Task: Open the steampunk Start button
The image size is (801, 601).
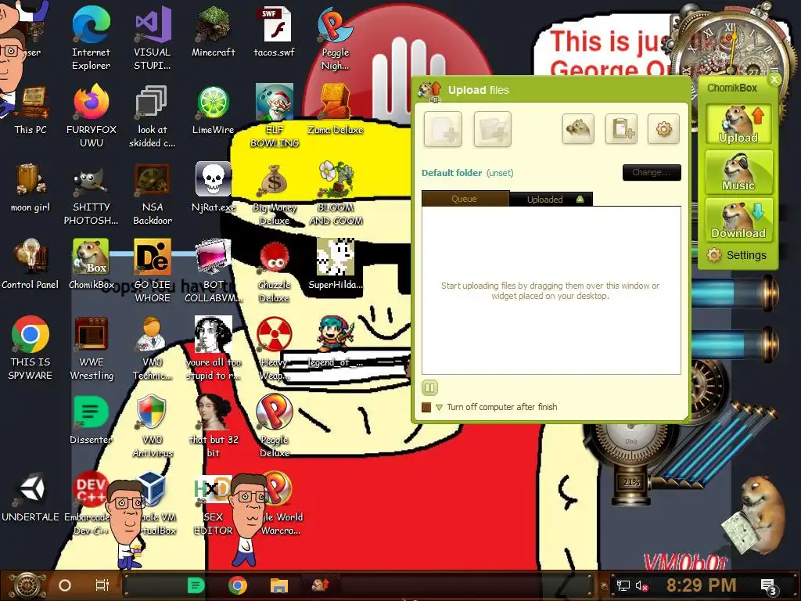Action: [27, 585]
